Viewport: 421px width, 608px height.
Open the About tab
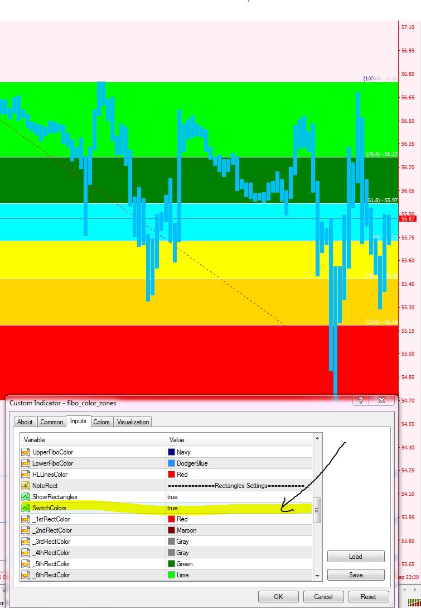25,422
